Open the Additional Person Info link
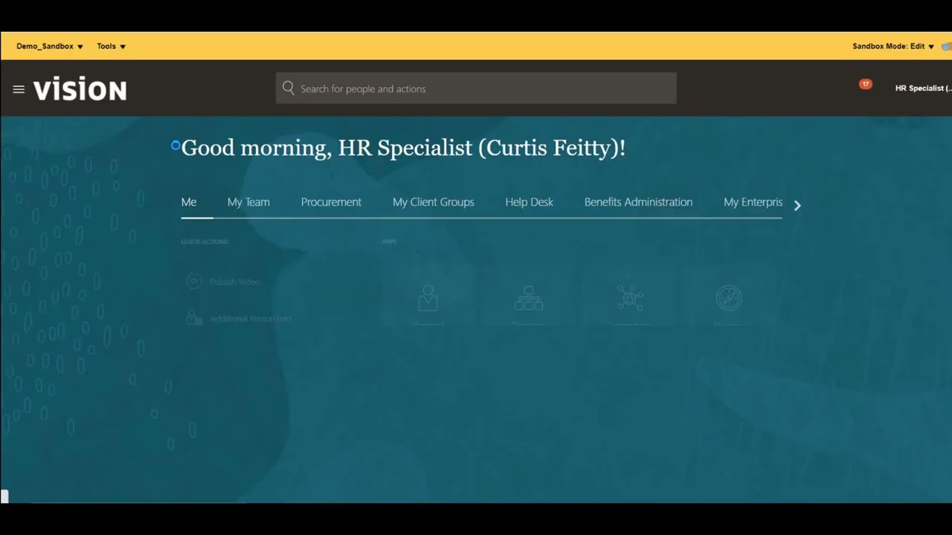 (x=251, y=319)
